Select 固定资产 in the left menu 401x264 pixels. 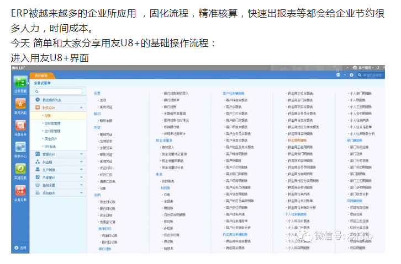51,139
